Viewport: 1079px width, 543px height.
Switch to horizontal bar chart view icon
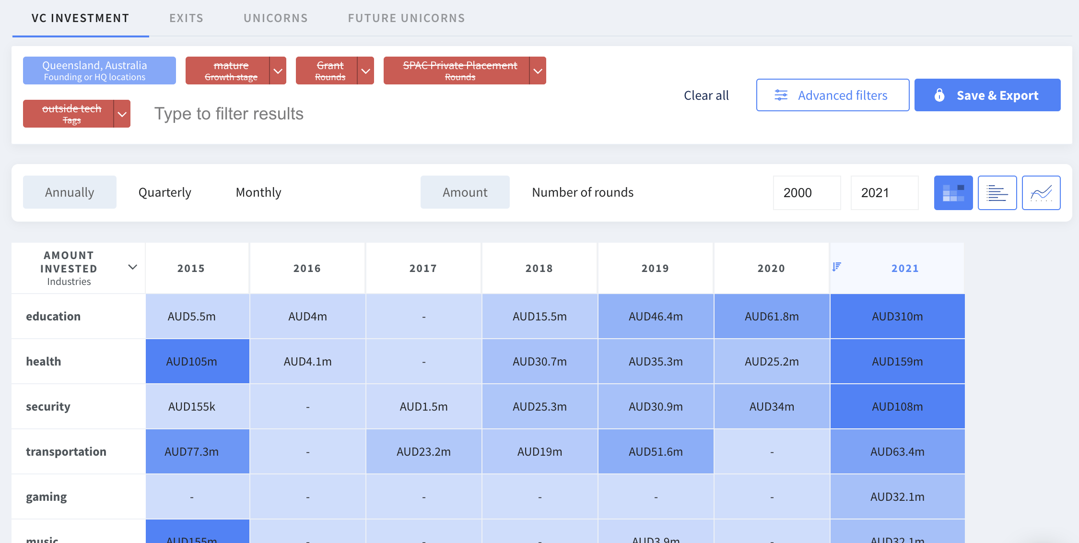(997, 192)
